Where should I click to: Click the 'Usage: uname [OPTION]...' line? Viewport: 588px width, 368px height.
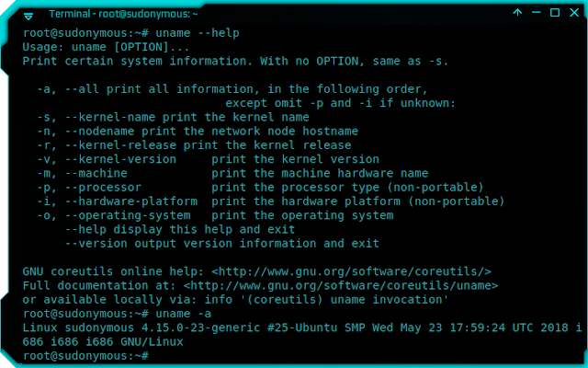[x=106, y=47]
